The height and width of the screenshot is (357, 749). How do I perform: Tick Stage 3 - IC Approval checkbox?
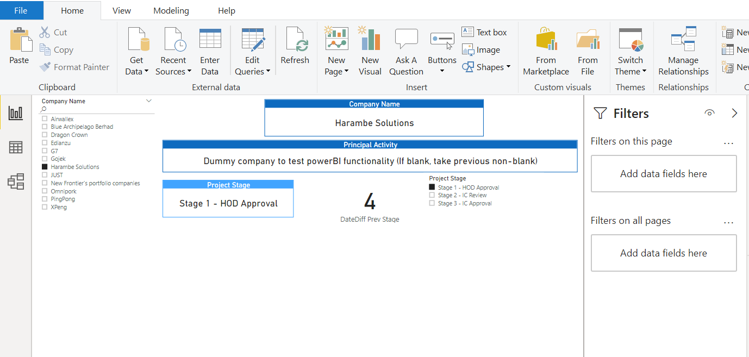point(432,203)
